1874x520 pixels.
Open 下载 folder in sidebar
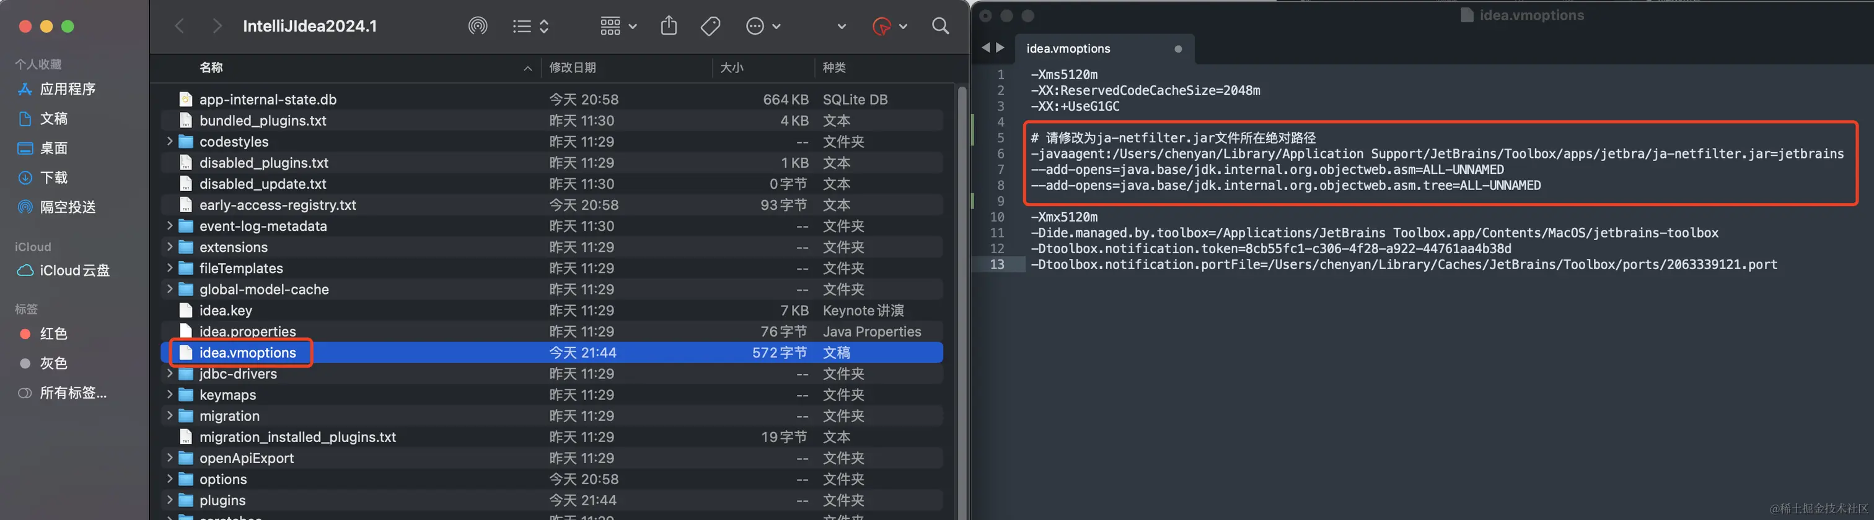tap(54, 178)
